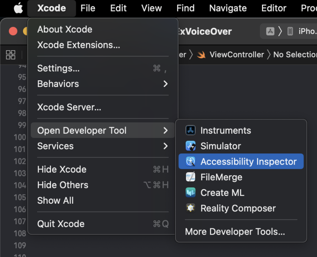The width and height of the screenshot is (317, 257).
Task: Click ViewController in the jump bar
Action: [236, 55]
